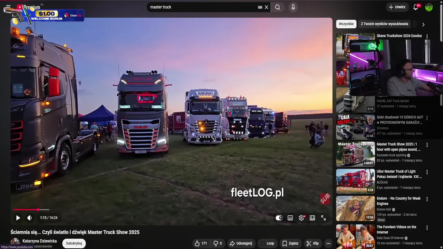Open 'Ultor Master Truck of Light' title
Image resolution: width=443 pixels, height=249 pixels.
pos(399,174)
